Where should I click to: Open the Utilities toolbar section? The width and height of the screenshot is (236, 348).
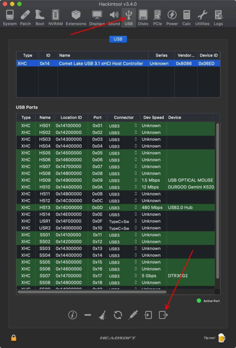pyautogui.click(x=202, y=18)
